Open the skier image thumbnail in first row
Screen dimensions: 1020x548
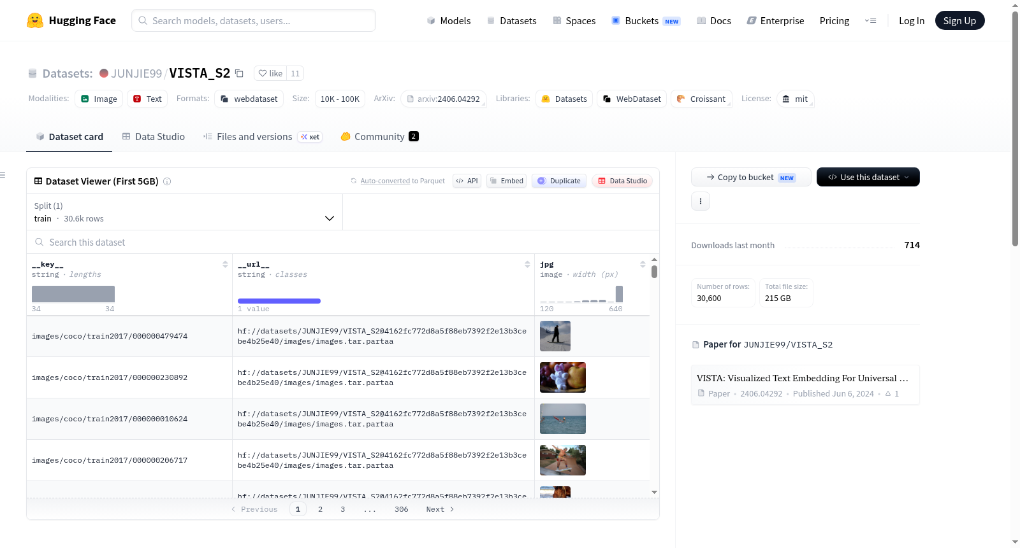(x=555, y=336)
